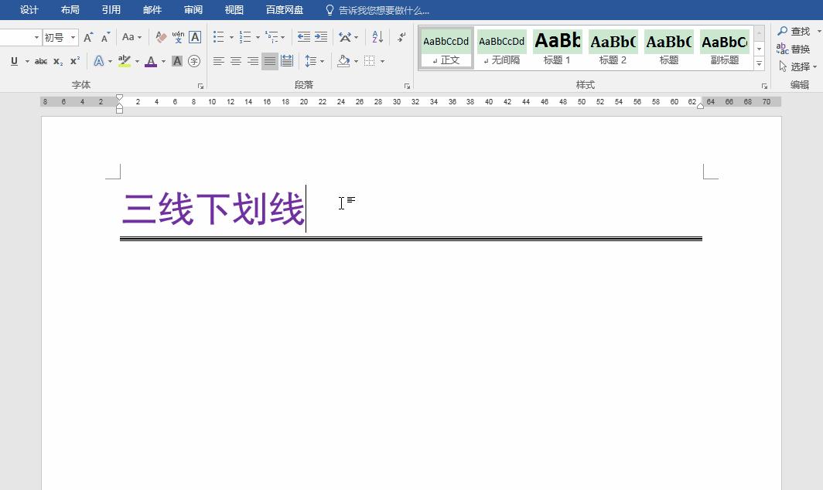Viewport: 823px width, 490px height.
Task: Open the font size dropdown
Action: click(x=71, y=36)
